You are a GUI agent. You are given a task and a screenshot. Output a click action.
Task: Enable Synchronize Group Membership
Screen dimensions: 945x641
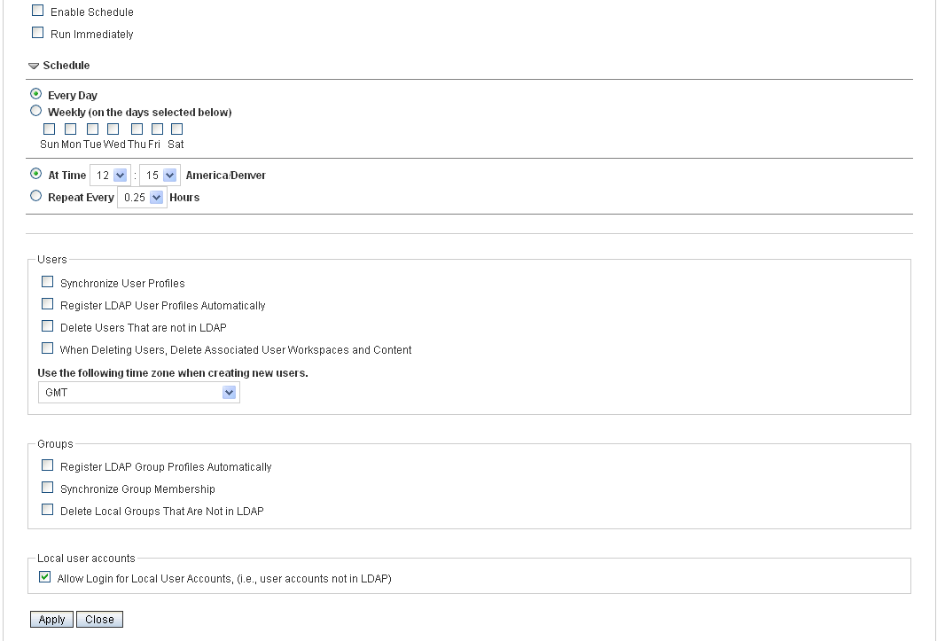coord(48,488)
